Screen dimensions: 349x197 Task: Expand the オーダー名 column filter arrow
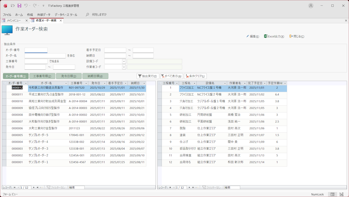point(66,83)
